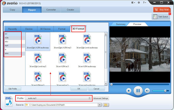Click the preview seek bar handle
Screen dimensions: 174x110
coord(111,84)
